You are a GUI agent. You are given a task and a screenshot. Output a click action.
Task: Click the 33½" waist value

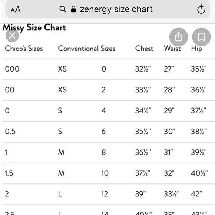(172, 194)
